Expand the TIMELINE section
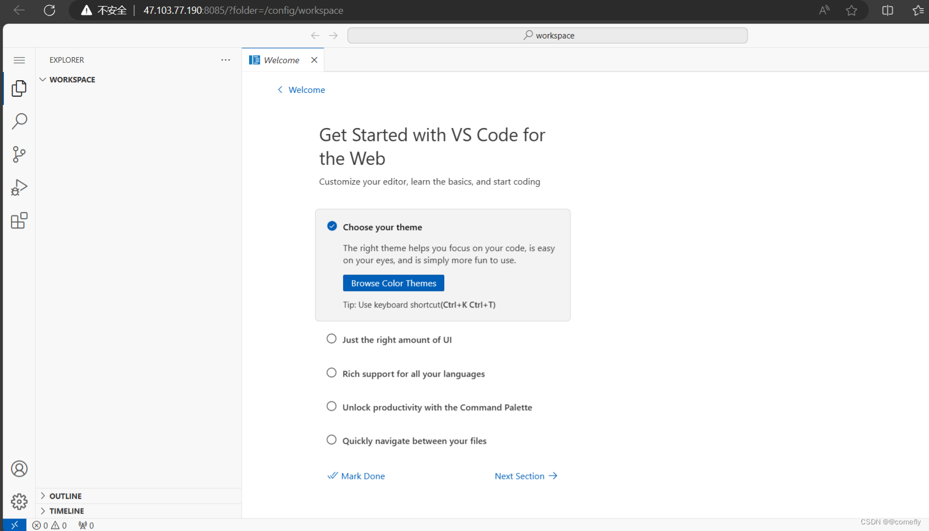Image resolution: width=929 pixels, height=531 pixels. pyautogui.click(x=67, y=511)
